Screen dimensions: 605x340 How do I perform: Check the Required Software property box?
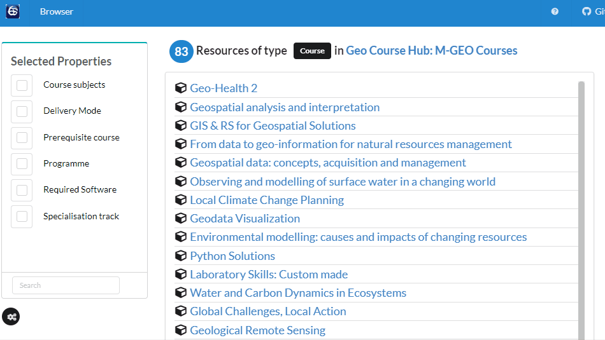pos(22,190)
